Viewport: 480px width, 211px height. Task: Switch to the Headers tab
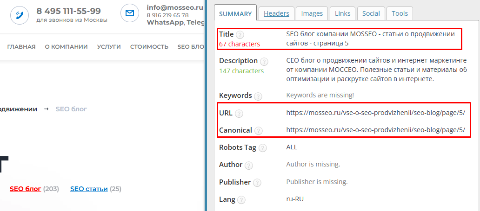click(276, 13)
